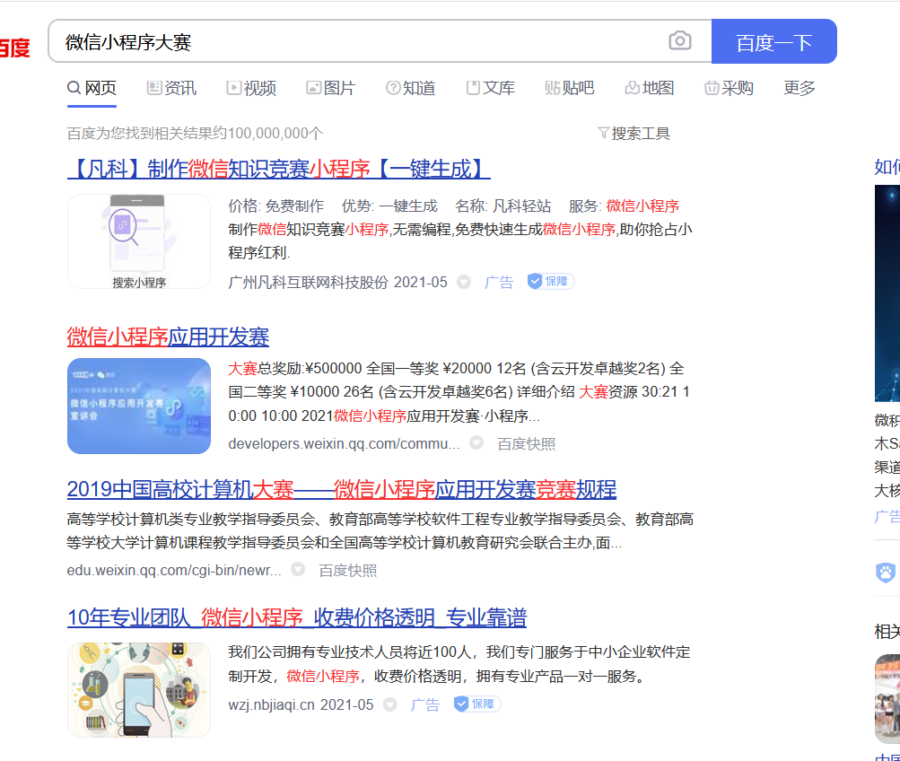Click thumbnail for the 10年专业团队 ad
This screenshot has width=900, height=761.
[x=139, y=690]
